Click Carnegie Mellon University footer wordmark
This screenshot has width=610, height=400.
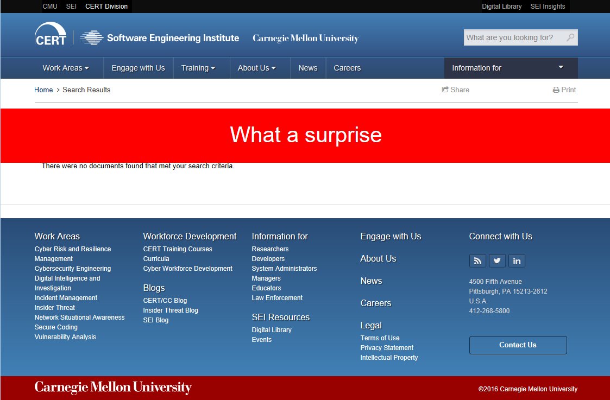[113, 388]
